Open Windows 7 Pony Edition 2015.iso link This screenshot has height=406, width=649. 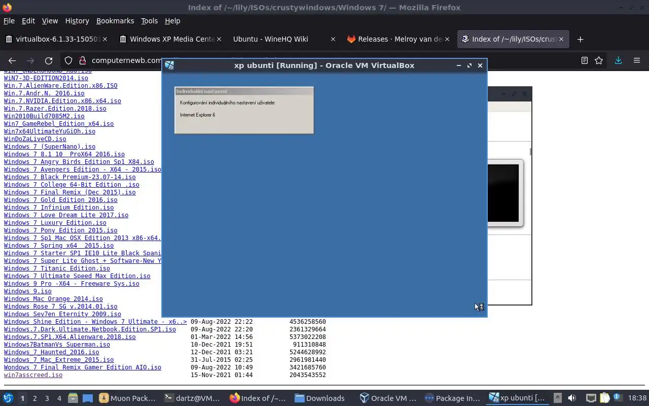coord(60,230)
